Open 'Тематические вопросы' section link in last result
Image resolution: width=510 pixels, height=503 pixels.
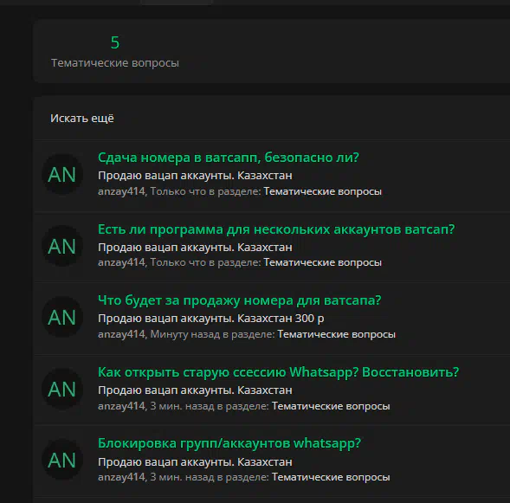[x=331, y=477]
